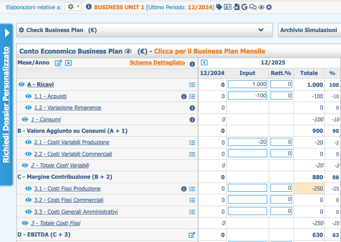Open Schema Dettagliato link

[x=157, y=62]
